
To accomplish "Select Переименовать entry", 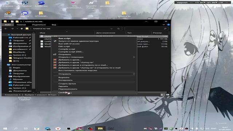I will click(68, 89).
